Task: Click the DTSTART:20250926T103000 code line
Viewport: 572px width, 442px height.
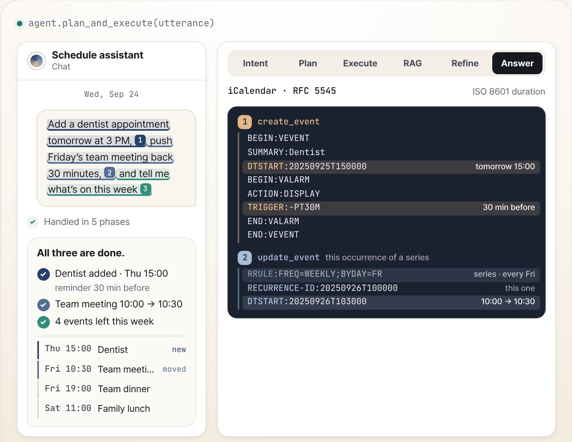Action: [391, 302]
